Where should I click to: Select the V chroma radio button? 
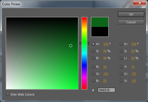tap(121, 81)
